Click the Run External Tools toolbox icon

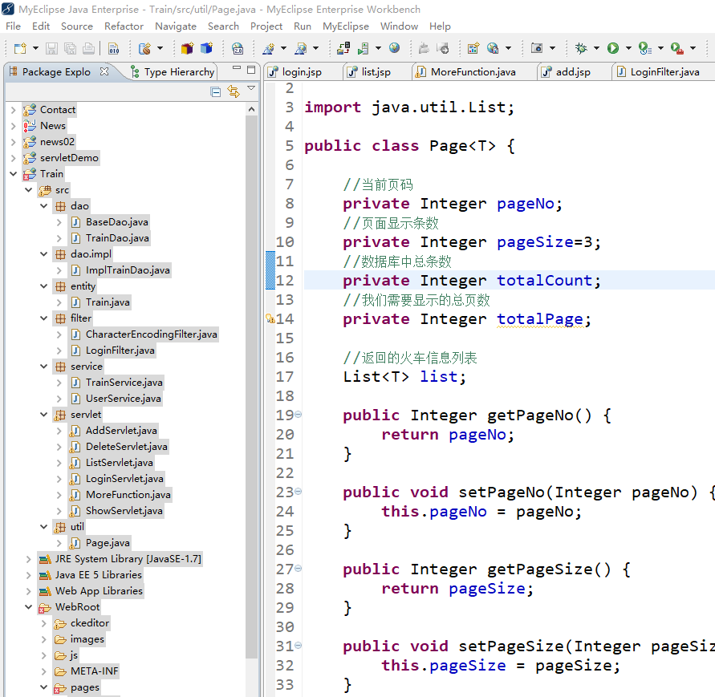click(676, 48)
